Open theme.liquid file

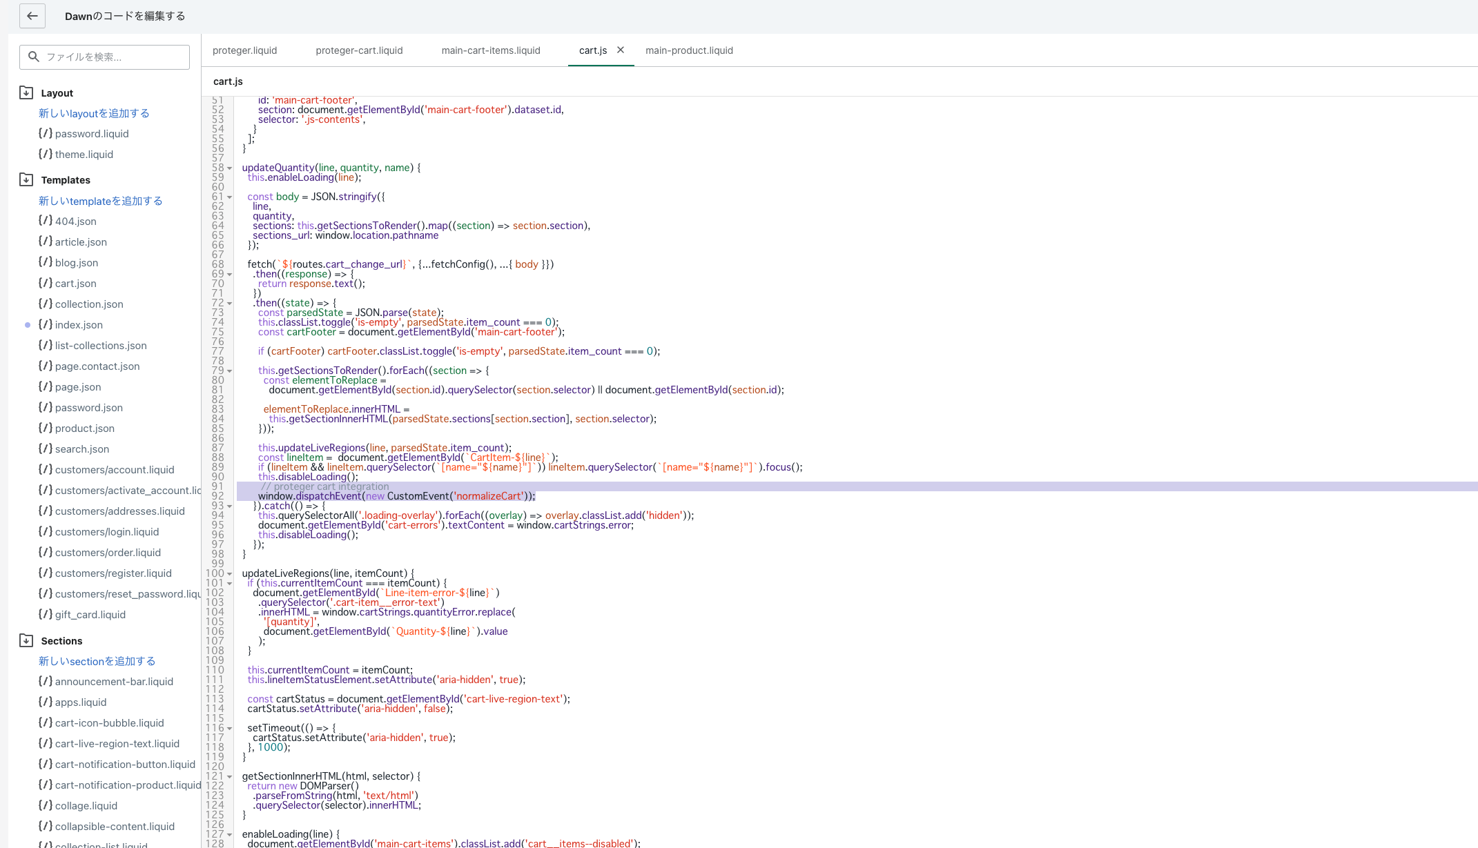tap(84, 155)
